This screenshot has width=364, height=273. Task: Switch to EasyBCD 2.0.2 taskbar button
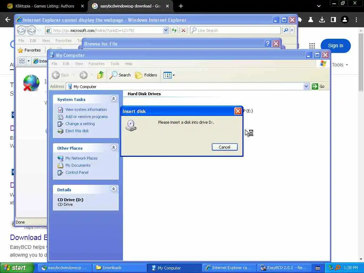[284, 268]
